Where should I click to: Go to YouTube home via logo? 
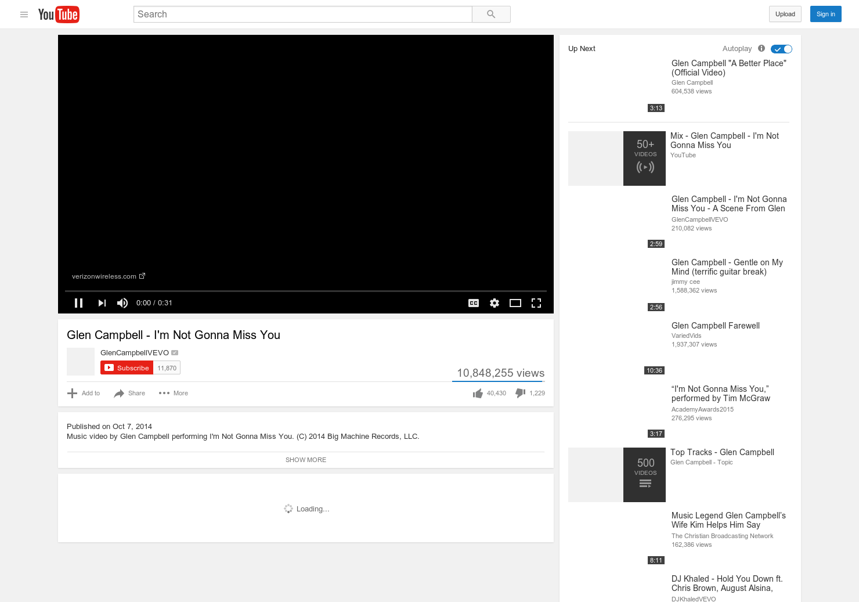(x=59, y=15)
